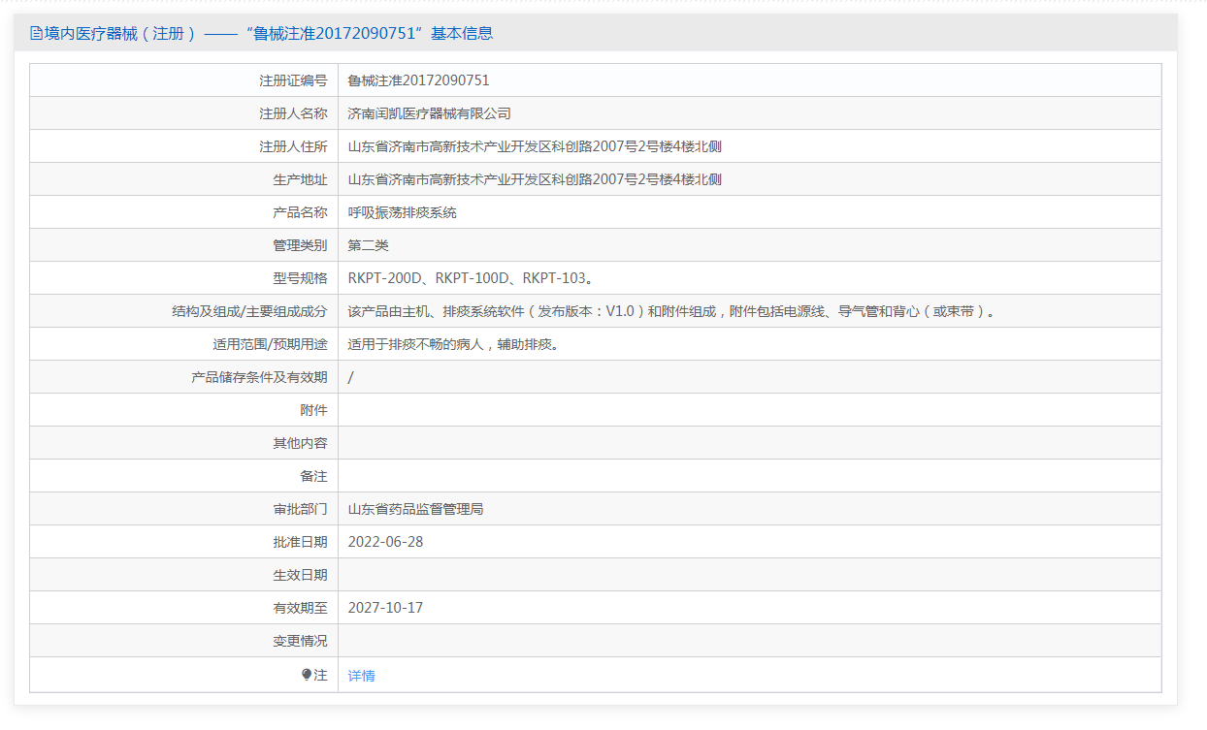The width and height of the screenshot is (1207, 730).
Task: Click the 型号规格 label
Action: [x=301, y=278]
